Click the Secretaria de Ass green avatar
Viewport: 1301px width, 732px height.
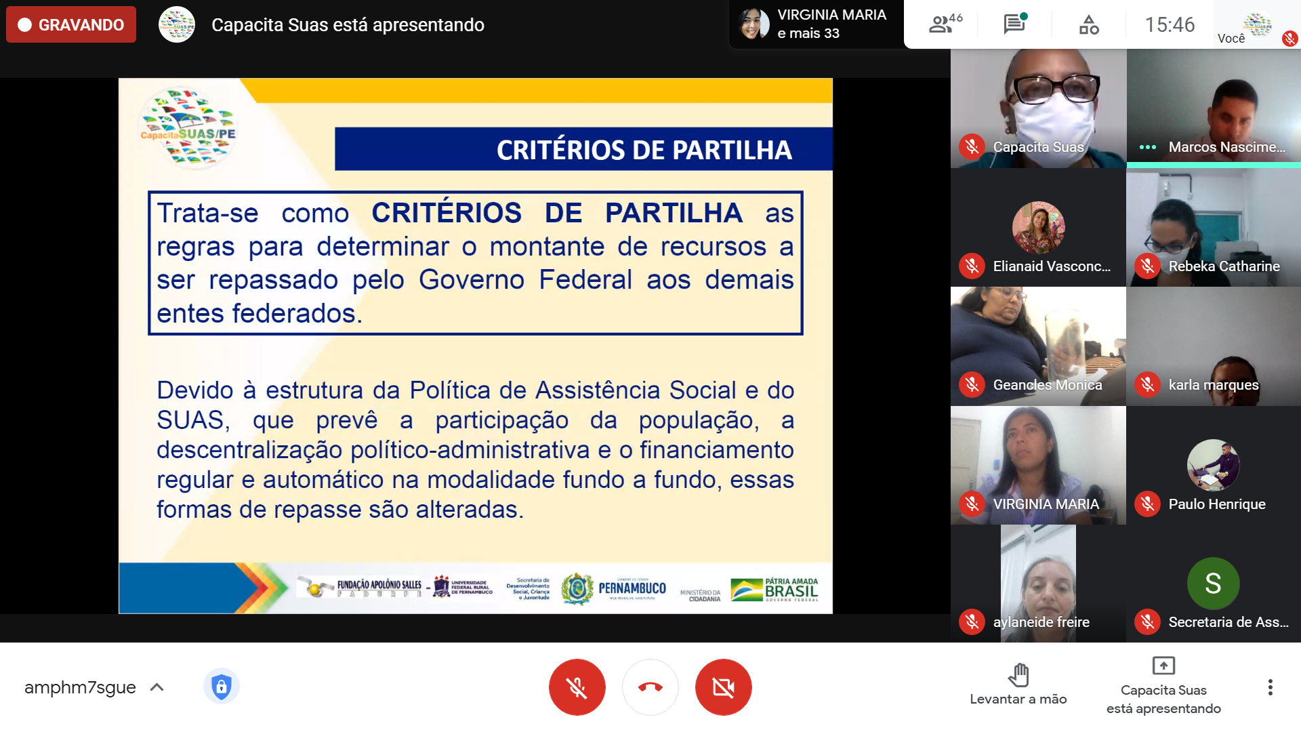tap(1213, 583)
